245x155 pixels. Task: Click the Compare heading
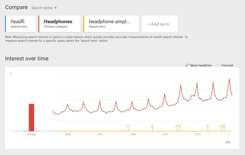click(x=16, y=7)
